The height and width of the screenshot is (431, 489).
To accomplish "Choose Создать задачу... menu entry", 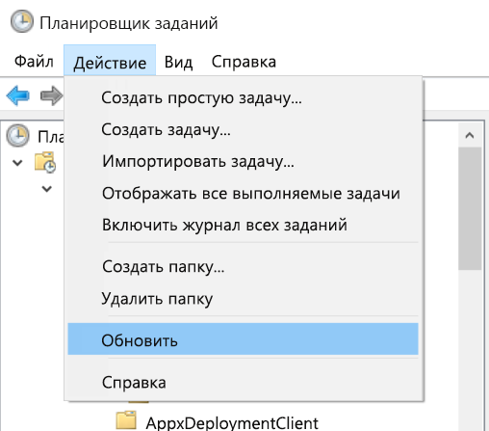I will [x=243, y=129].
